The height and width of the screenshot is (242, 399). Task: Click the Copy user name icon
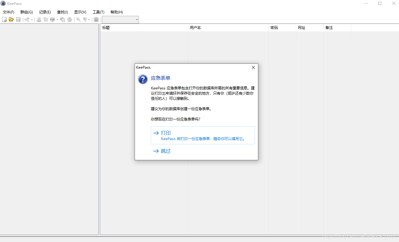(39, 20)
